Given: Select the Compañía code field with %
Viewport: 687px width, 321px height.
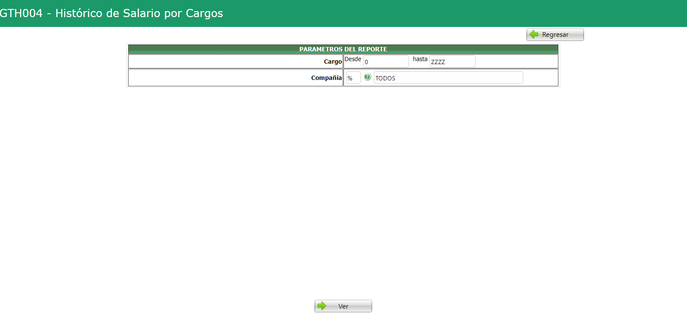Looking at the screenshot, I should [x=353, y=78].
